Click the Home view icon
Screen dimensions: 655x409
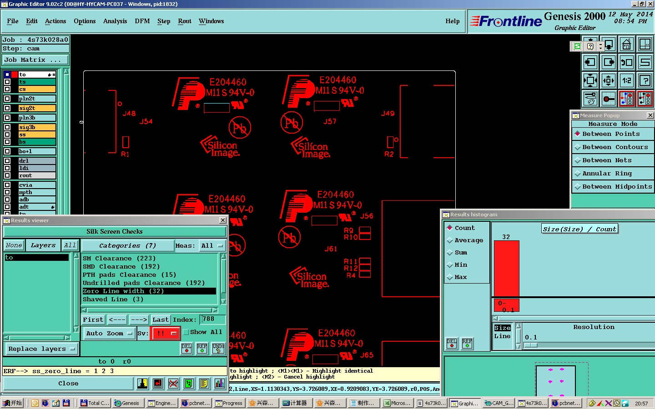coord(627,45)
